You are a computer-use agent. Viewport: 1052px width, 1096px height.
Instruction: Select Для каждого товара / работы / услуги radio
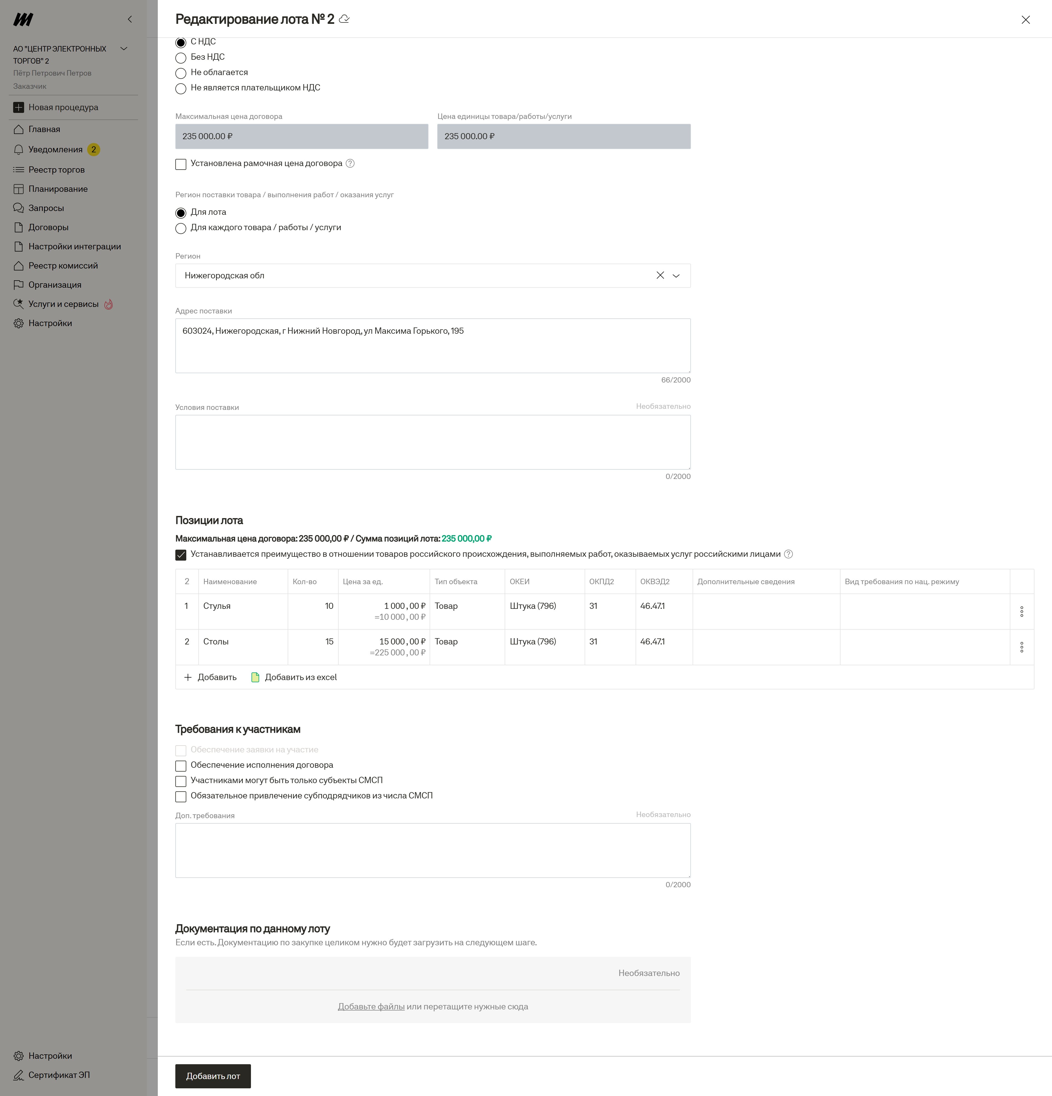(x=181, y=228)
